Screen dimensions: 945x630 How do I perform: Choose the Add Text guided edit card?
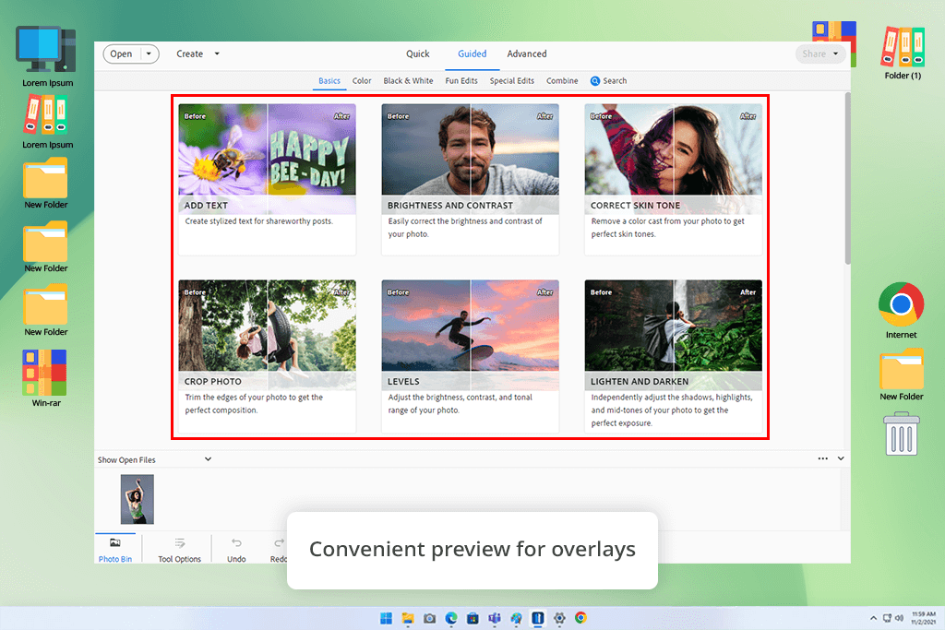(267, 179)
